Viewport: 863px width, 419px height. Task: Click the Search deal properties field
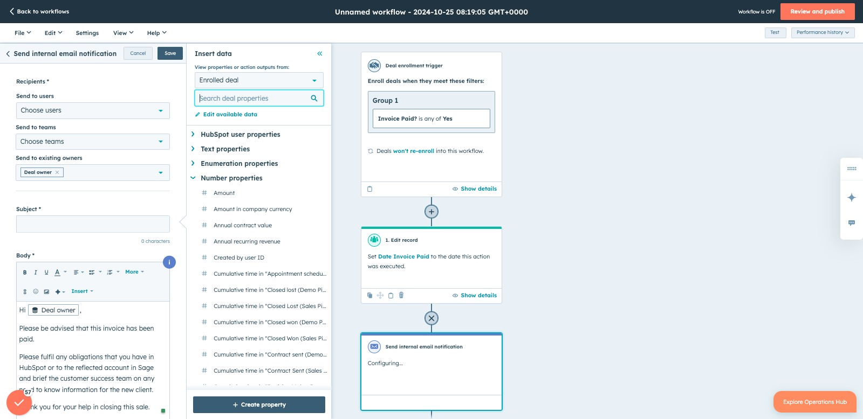(259, 98)
